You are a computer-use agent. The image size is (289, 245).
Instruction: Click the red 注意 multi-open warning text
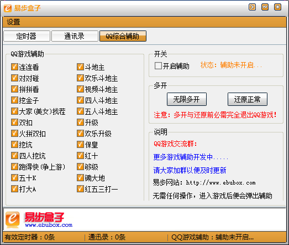pyautogui.click(x=215, y=115)
